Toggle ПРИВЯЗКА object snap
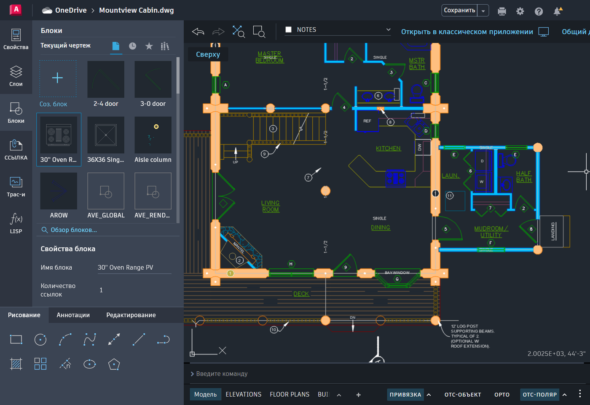Viewport: 590px width, 405px height. (x=405, y=394)
